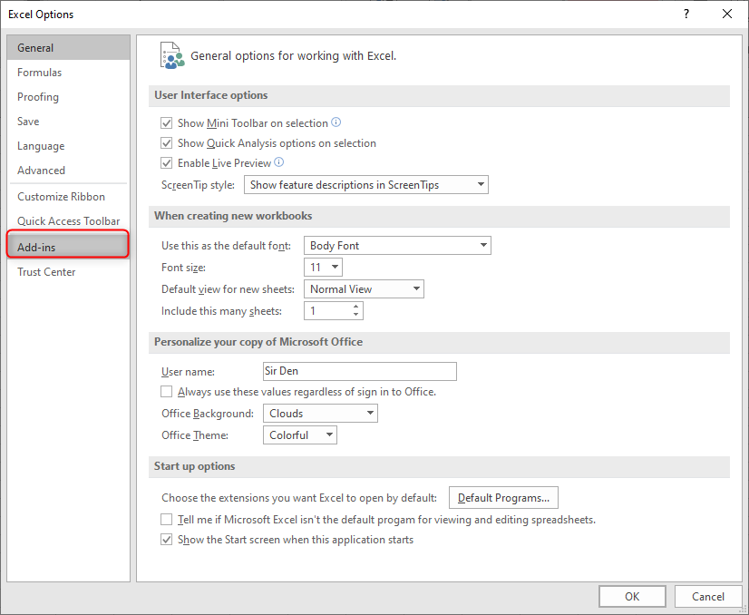749x615 pixels.
Task: Open the default font Body Font dropdown
Action: pos(397,246)
